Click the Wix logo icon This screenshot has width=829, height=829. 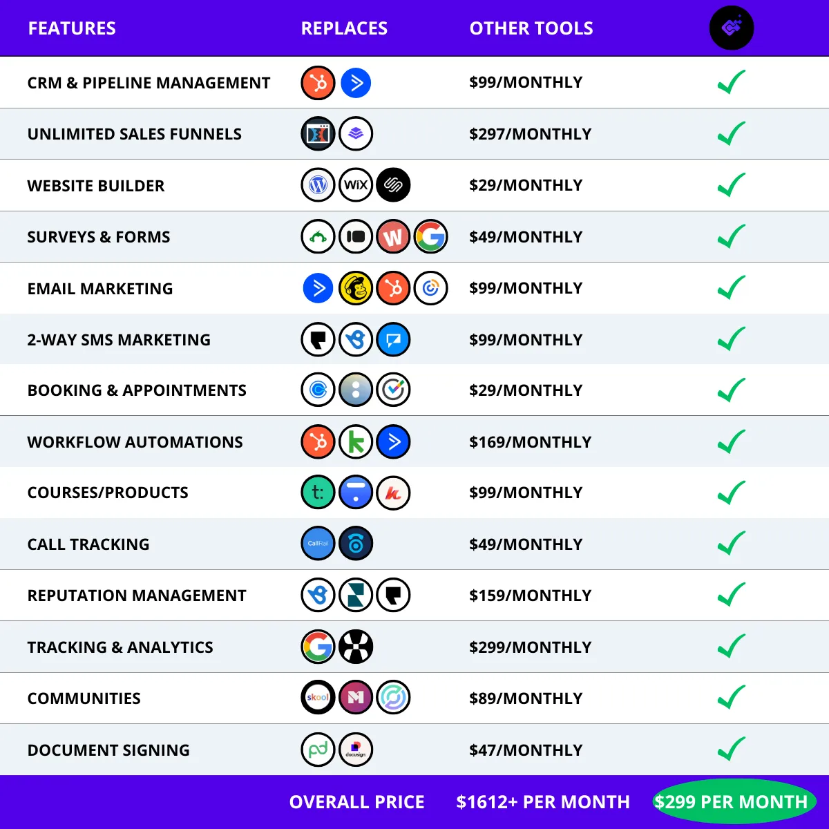point(356,185)
